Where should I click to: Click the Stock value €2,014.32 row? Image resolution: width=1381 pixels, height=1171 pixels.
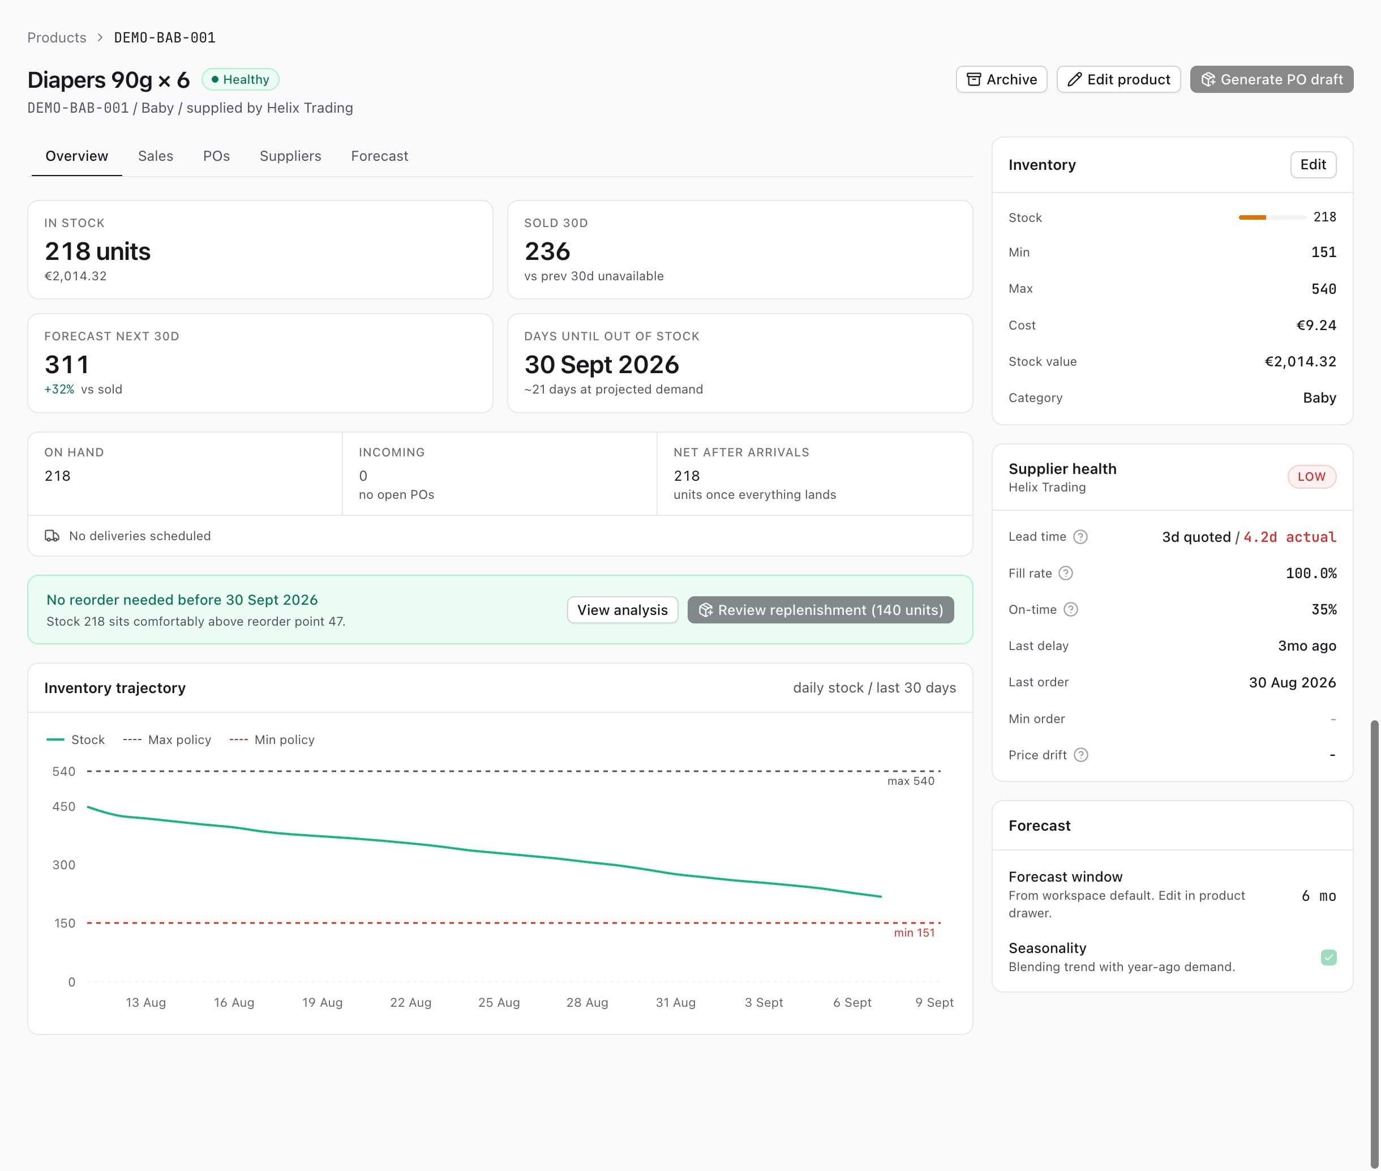(1172, 362)
